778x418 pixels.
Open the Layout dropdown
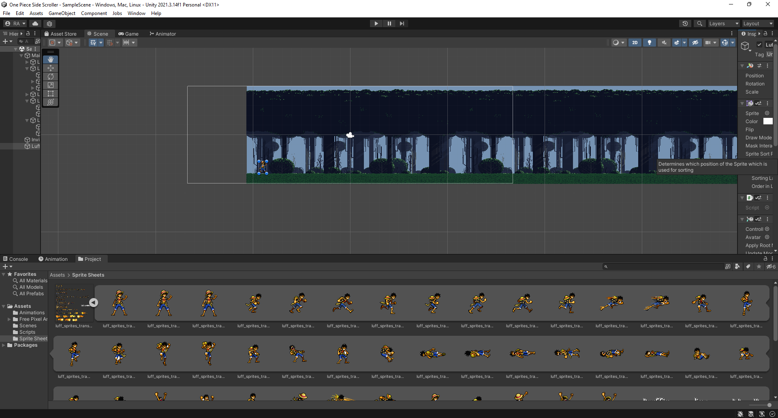pos(758,23)
